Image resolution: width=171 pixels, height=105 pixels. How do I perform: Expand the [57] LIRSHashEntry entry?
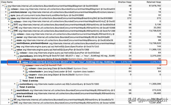click(x=9, y=24)
